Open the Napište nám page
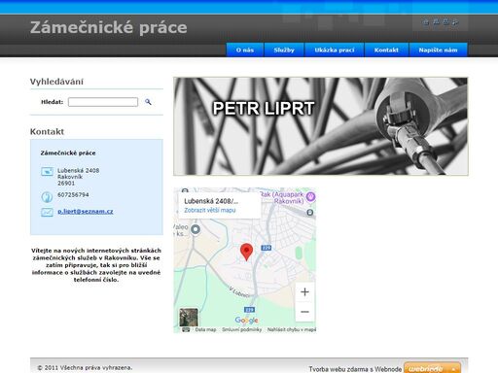 pos(438,50)
